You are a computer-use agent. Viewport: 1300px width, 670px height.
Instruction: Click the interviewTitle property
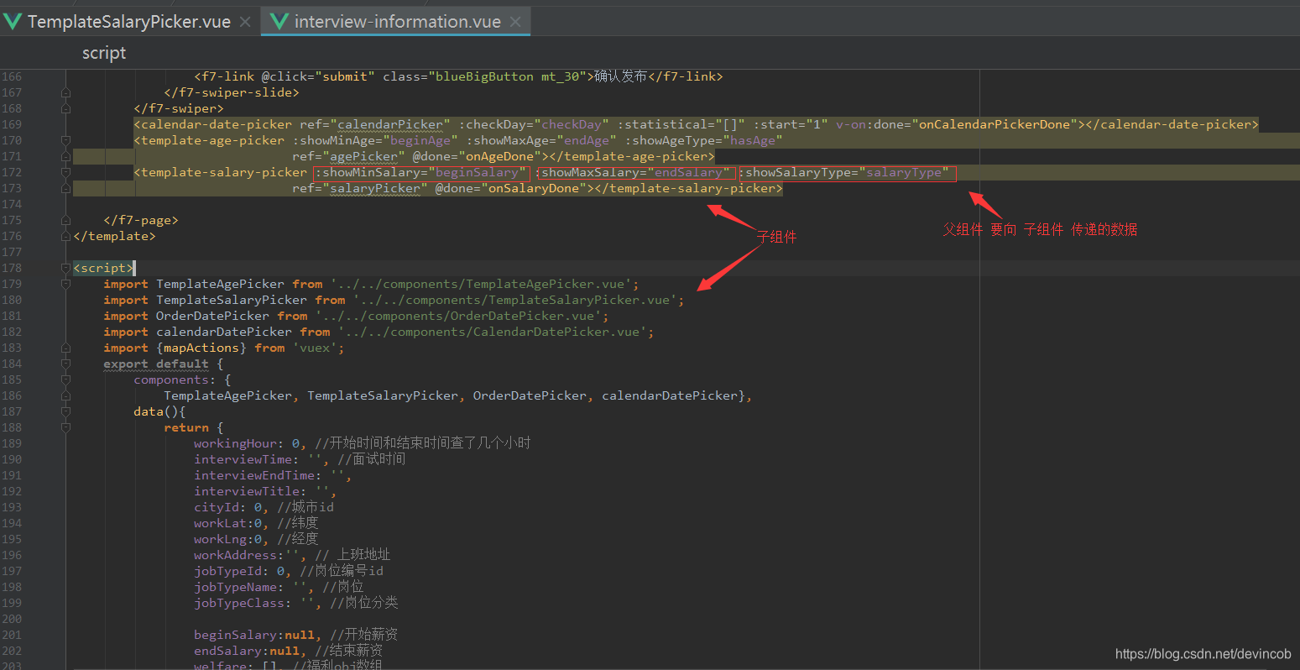(x=250, y=491)
